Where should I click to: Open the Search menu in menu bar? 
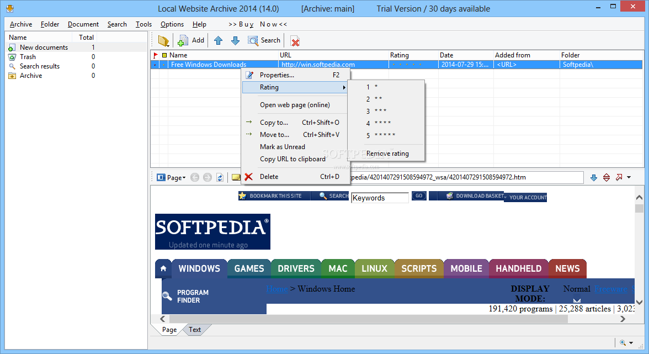pyautogui.click(x=117, y=24)
